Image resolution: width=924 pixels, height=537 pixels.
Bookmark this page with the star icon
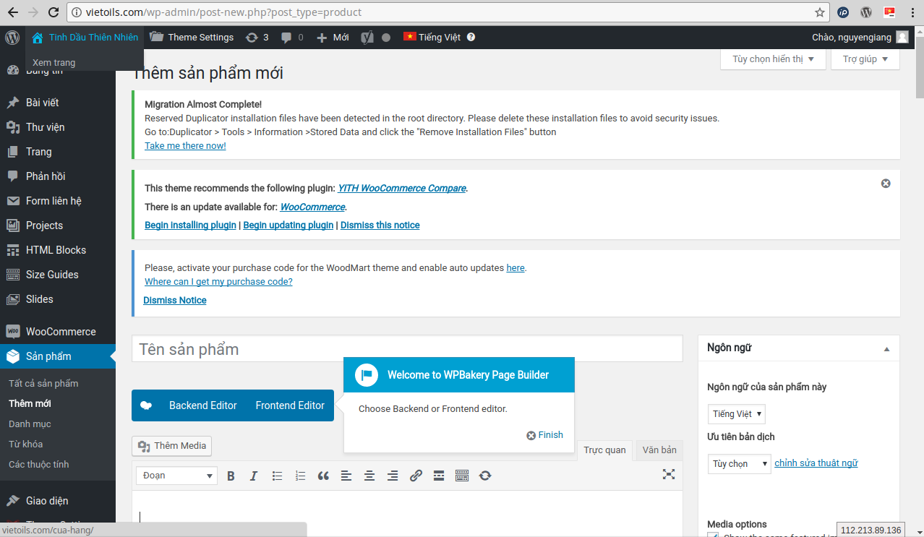pos(819,12)
